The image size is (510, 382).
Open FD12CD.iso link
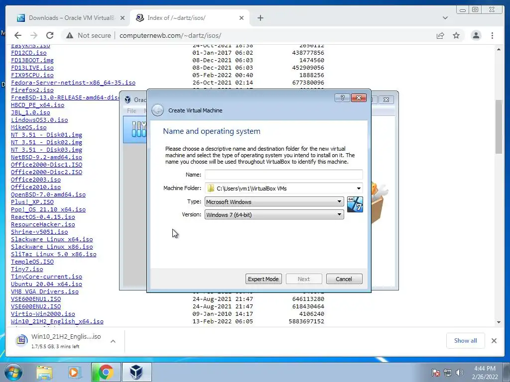(28, 53)
